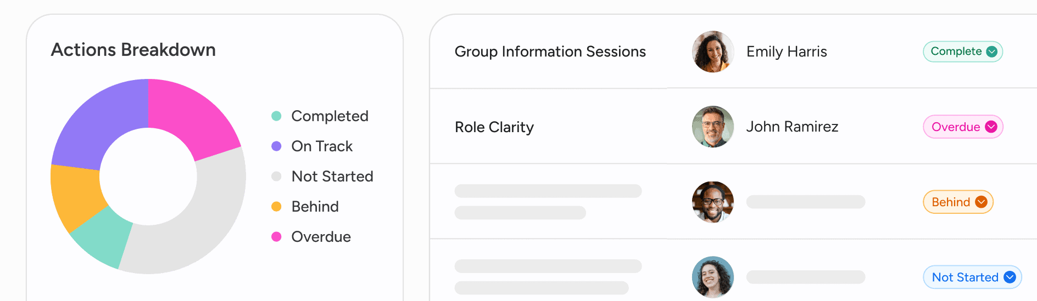The width and height of the screenshot is (1037, 301).
Task: Click the Overdue status chevron icon
Action: (x=991, y=127)
